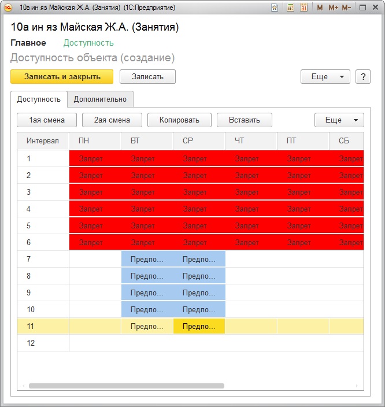
Task: Click the Вставить button
Action: (x=245, y=120)
